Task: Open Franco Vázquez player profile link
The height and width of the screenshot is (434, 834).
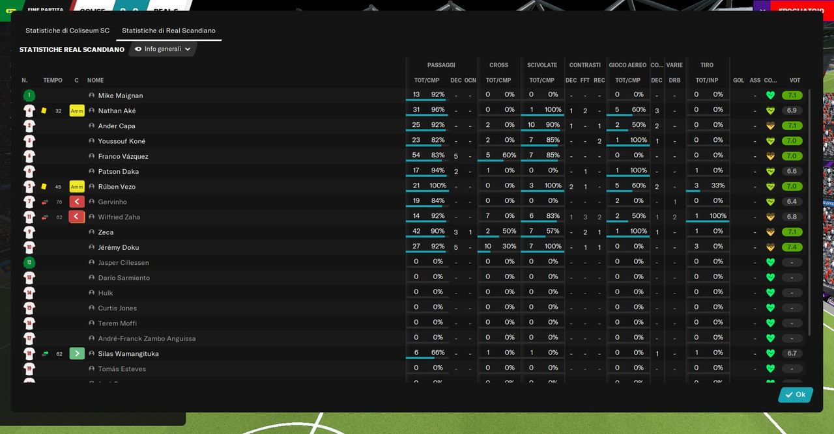Action: 123,156
